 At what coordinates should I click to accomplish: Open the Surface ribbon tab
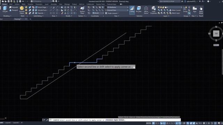[17, 4]
